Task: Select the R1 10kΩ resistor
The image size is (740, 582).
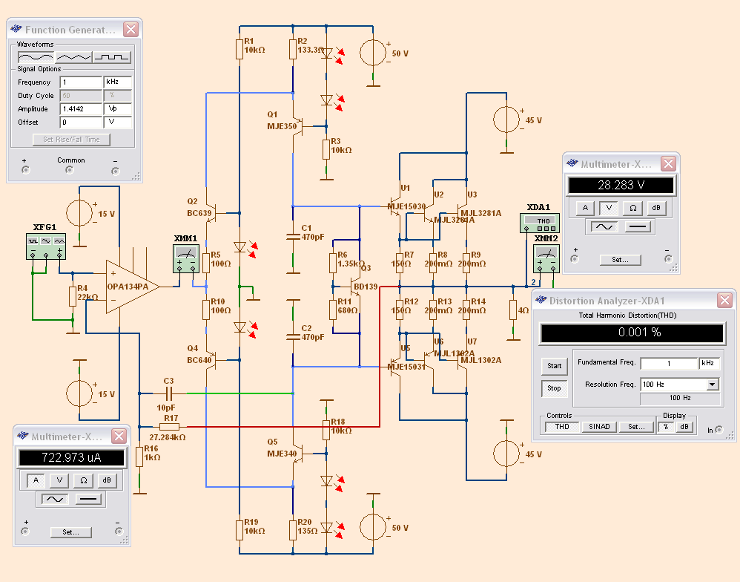Action: 239,49
